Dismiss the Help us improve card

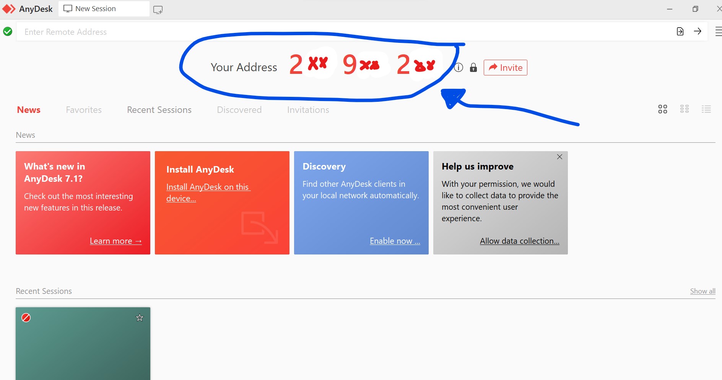coord(559,157)
